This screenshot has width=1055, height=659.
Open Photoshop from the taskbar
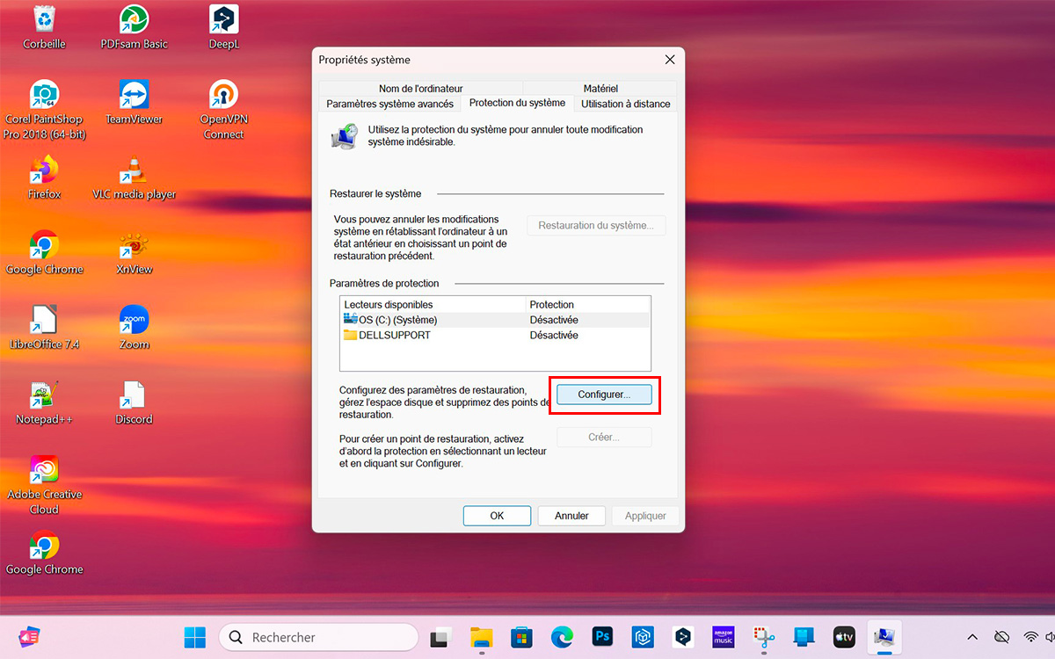coord(602,636)
